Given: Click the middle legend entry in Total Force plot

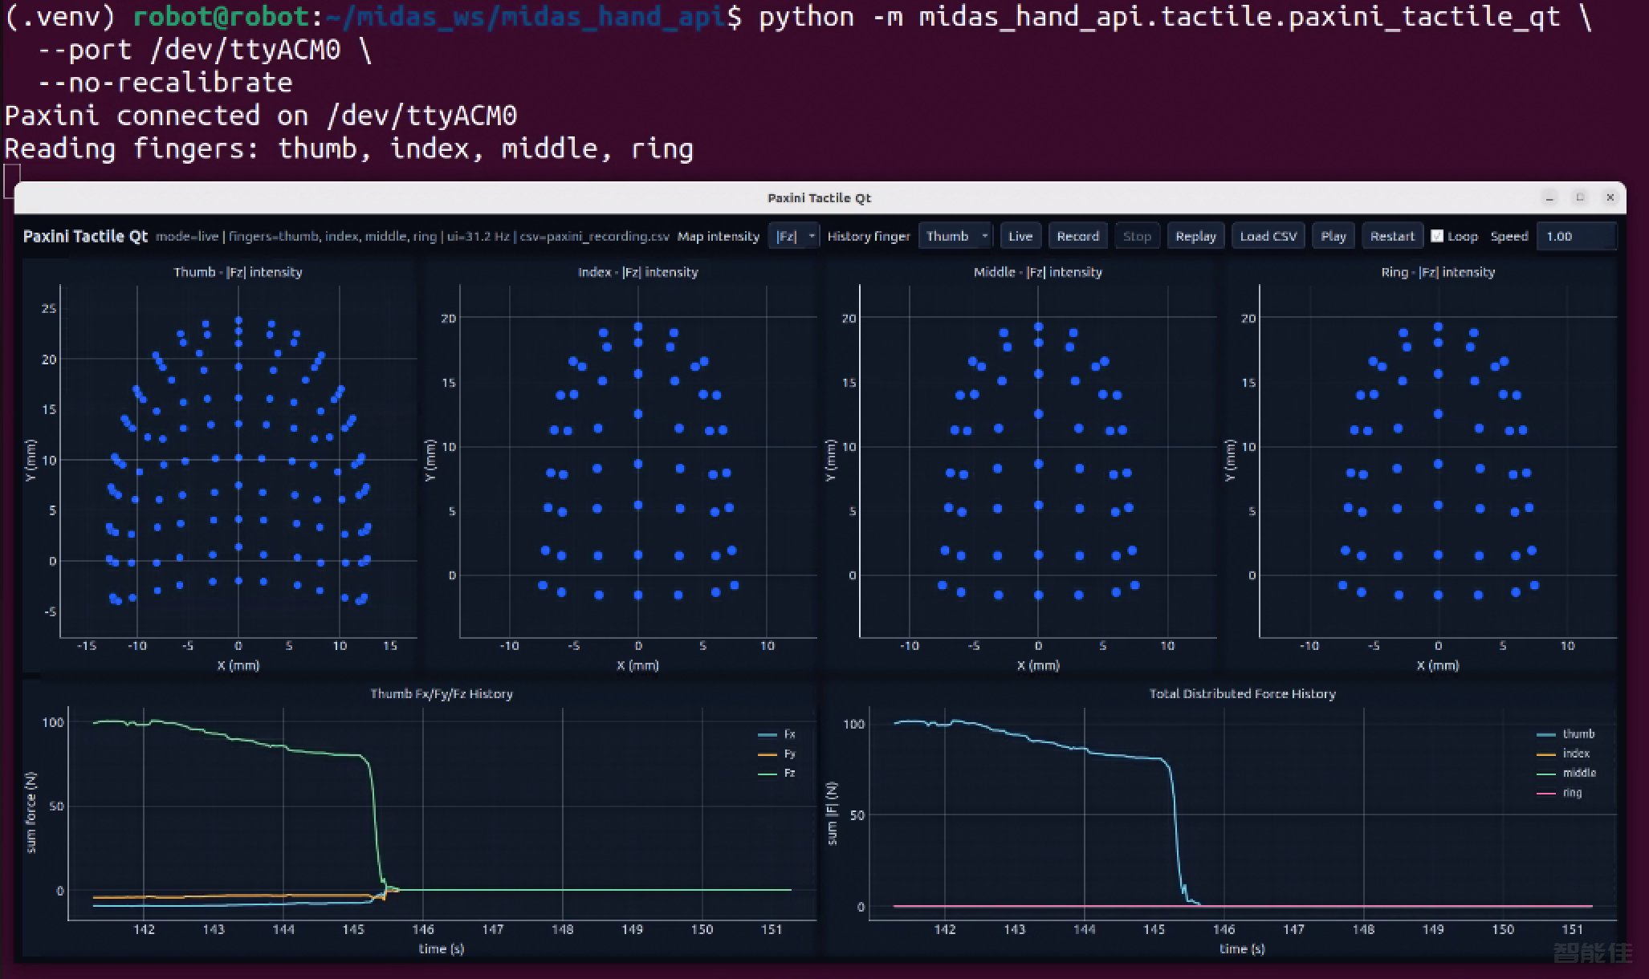Looking at the screenshot, I should pyautogui.click(x=1566, y=773).
